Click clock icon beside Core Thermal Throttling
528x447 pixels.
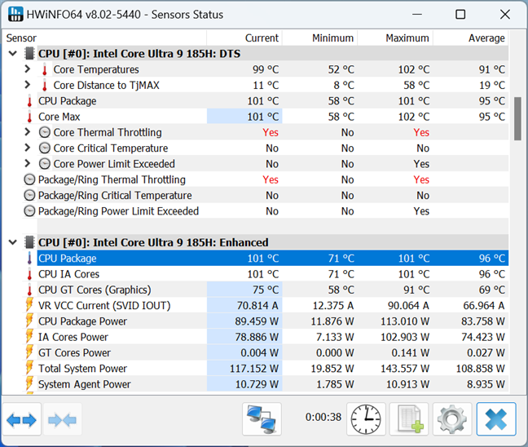[x=45, y=132]
